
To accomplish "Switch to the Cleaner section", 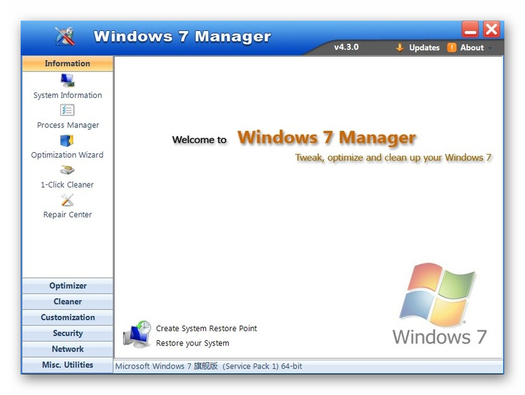I will [x=68, y=302].
